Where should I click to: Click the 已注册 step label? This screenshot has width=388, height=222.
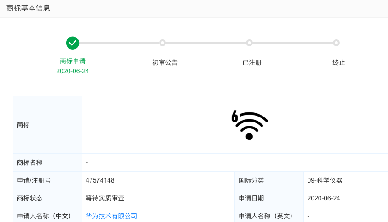[x=252, y=62]
